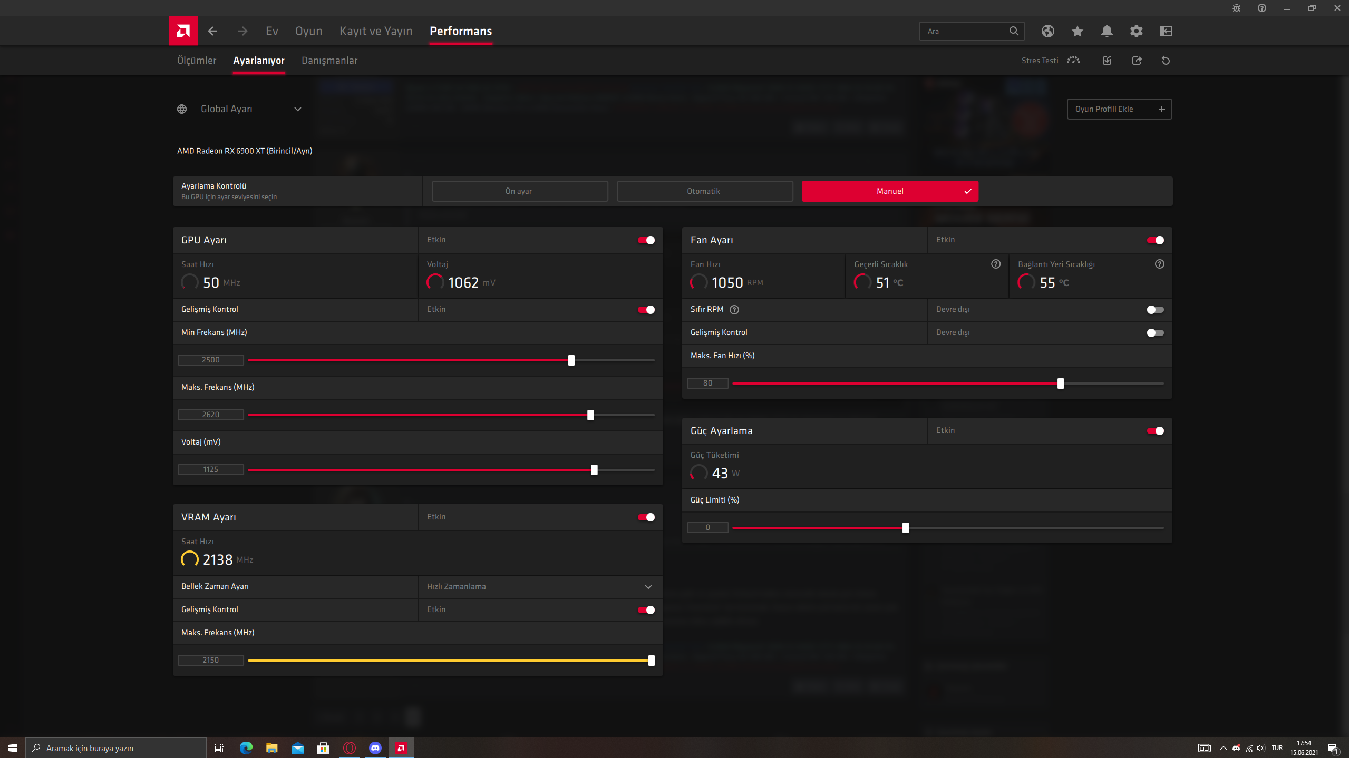Open the web browser globe icon
1349x758 pixels.
click(1047, 31)
